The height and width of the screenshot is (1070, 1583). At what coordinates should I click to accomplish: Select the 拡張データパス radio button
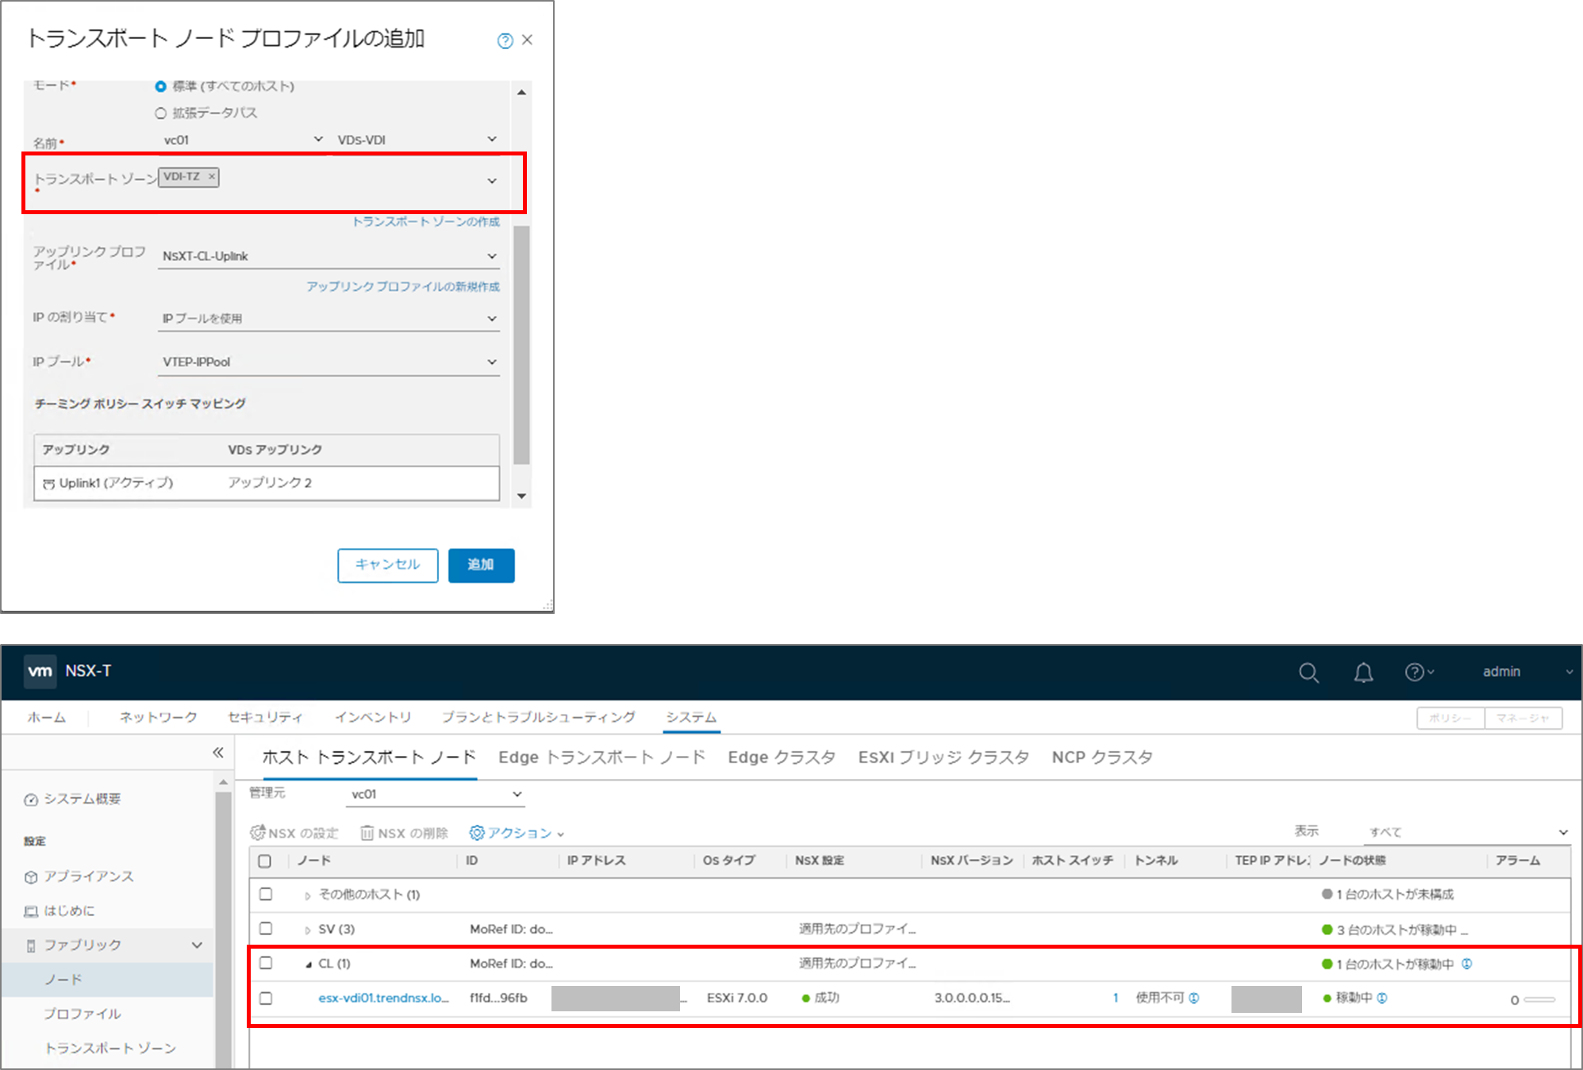tap(161, 113)
